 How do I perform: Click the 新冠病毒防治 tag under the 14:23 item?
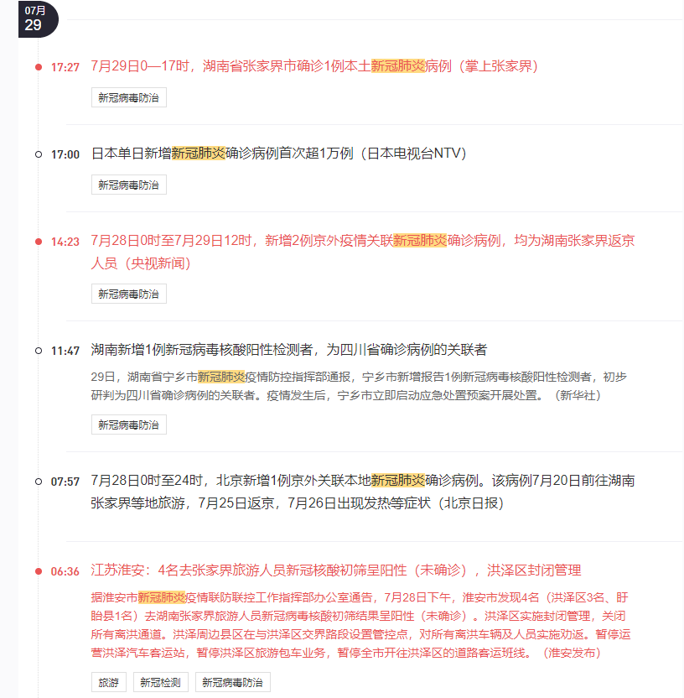click(x=129, y=294)
